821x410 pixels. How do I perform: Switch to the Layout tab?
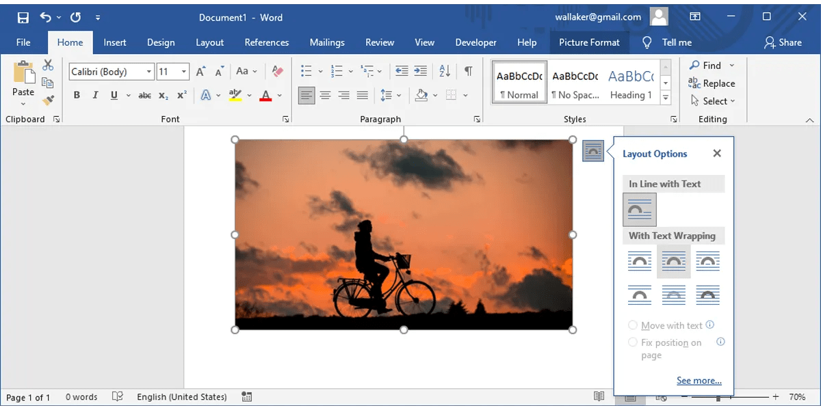click(x=210, y=42)
